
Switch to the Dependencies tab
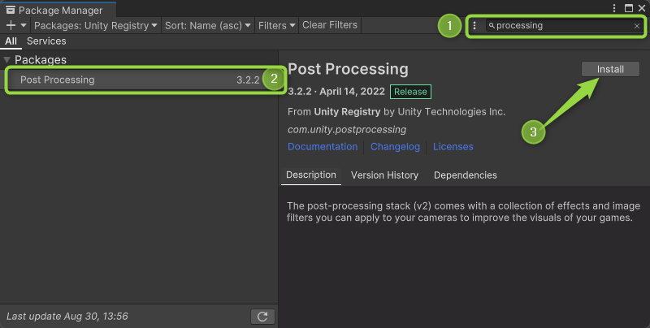[x=465, y=175]
